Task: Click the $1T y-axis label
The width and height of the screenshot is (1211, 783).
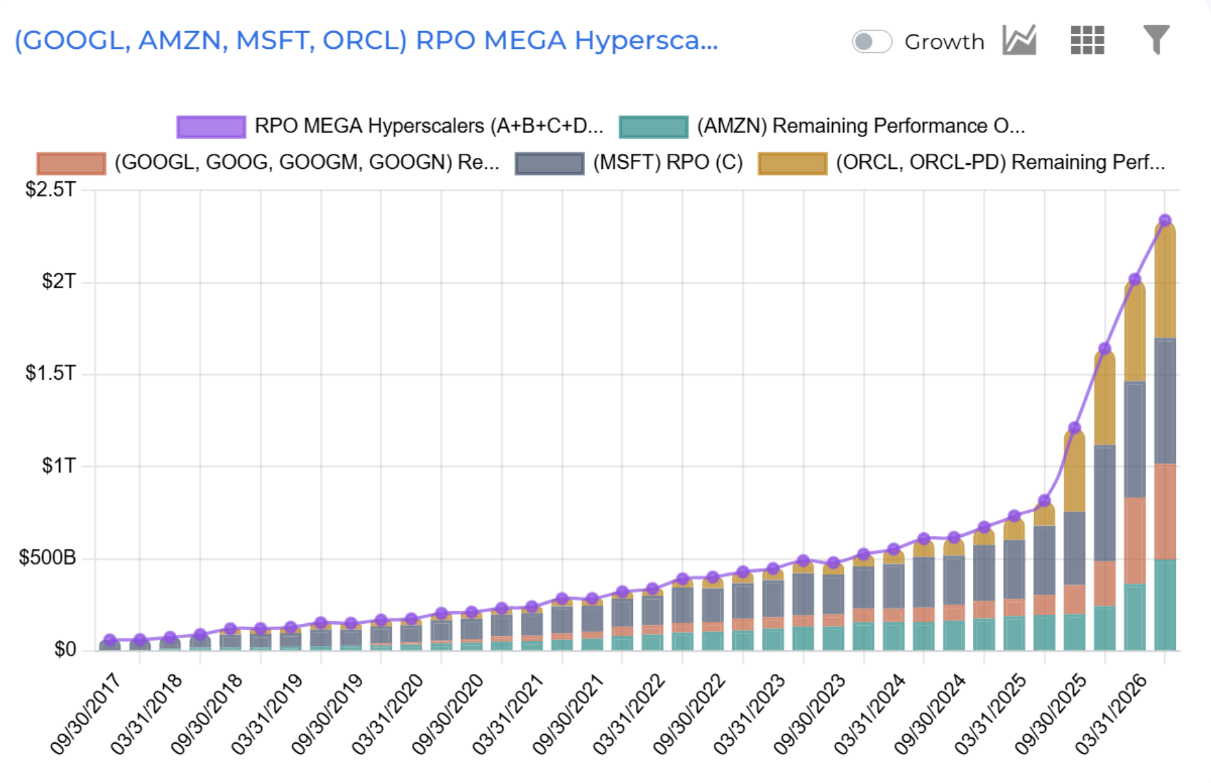Action: point(59,466)
